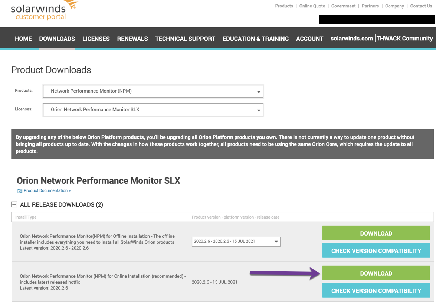Click the offline installation description text
The width and height of the screenshot is (436, 303).
[x=97, y=242]
